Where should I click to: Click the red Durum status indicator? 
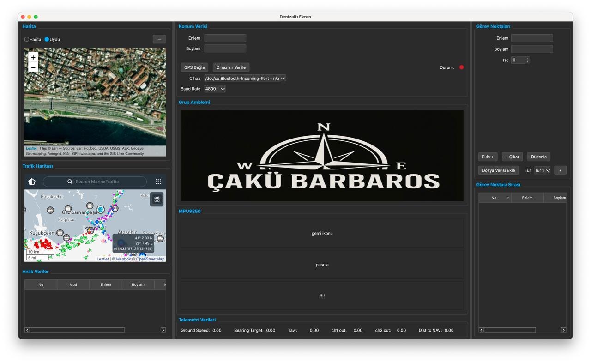click(x=461, y=67)
